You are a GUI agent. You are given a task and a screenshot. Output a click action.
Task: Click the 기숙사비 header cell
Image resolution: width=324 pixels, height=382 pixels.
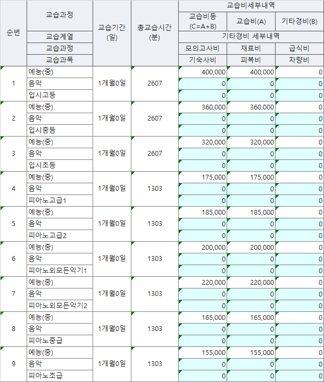(203, 60)
